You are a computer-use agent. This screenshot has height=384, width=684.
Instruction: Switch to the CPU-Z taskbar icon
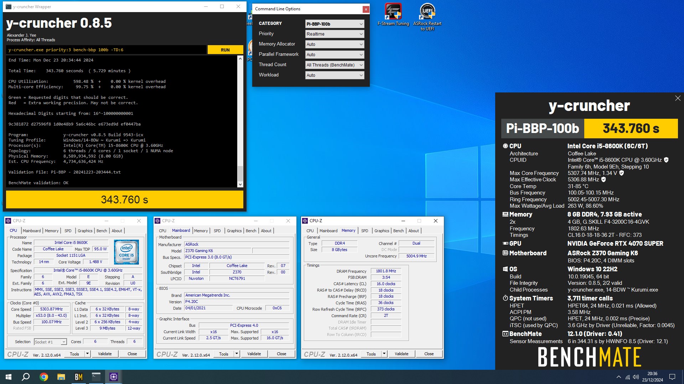pos(114,377)
